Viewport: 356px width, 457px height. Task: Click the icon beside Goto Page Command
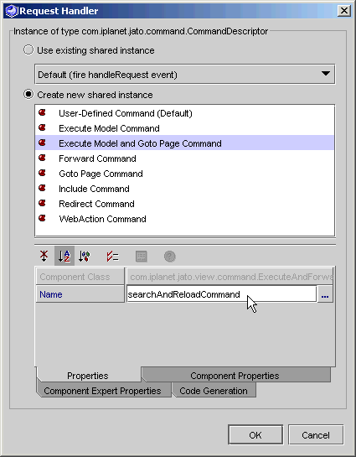pos(43,173)
